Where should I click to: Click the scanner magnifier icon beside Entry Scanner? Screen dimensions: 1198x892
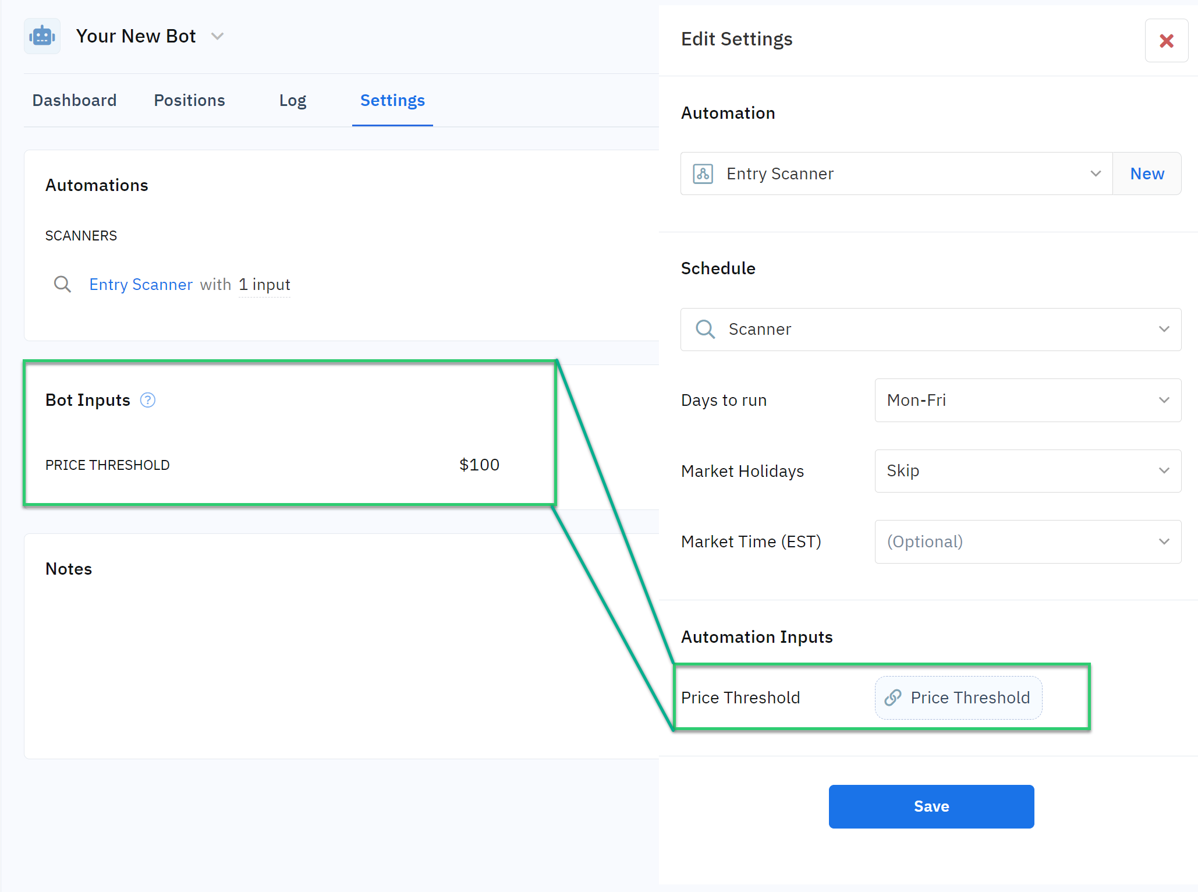[x=62, y=284]
